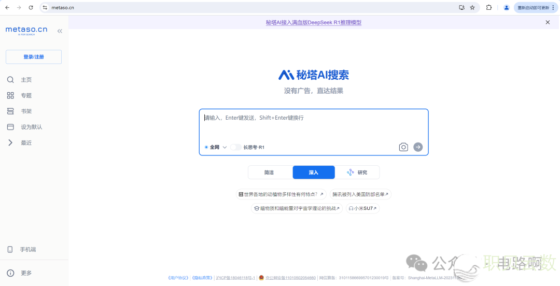Screen dimensions: 560x286
Task: Open the 专题 grid icon
Action: click(x=10, y=95)
